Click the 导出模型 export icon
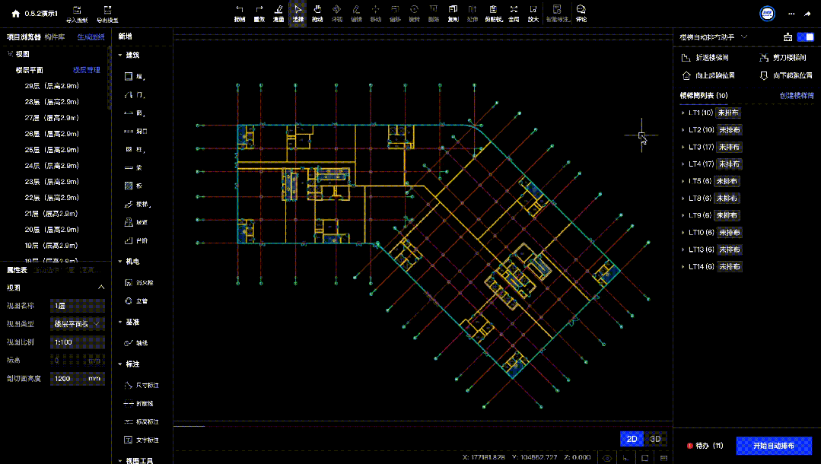The image size is (821, 464). coord(107,10)
